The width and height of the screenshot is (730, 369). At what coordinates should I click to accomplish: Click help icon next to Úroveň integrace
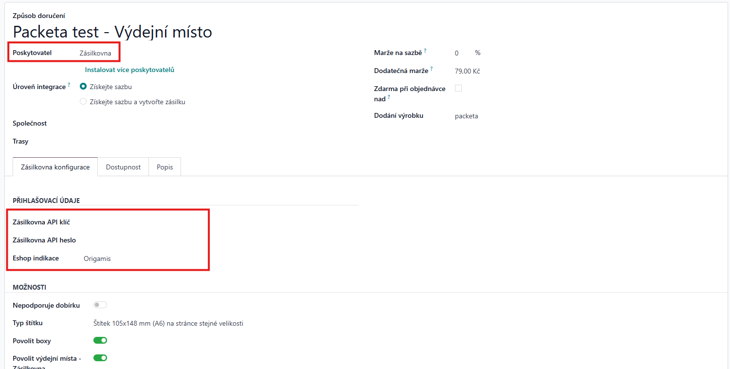pyautogui.click(x=69, y=85)
